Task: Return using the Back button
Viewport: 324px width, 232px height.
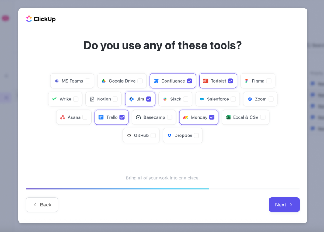Action: coord(42,205)
